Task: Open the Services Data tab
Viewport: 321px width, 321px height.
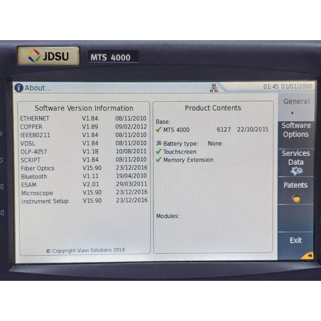Action: pos(296,163)
